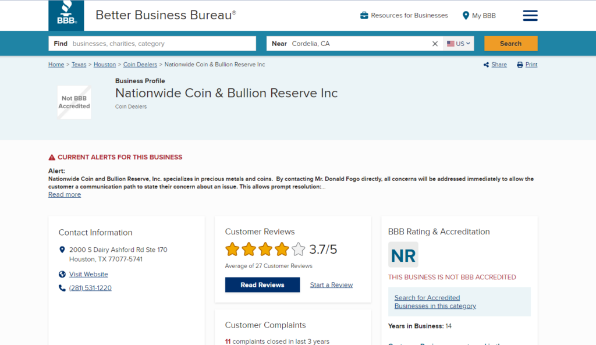The width and height of the screenshot is (596, 345).
Task: Expand the alert with Read more
Action: click(x=65, y=194)
